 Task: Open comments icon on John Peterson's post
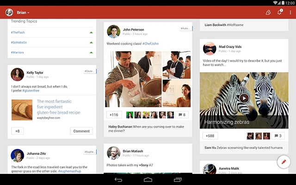tap(182, 115)
